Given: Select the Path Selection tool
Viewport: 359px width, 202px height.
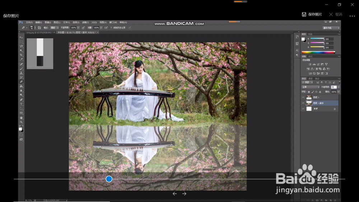Looking at the screenshot, I should pos(21,109).
